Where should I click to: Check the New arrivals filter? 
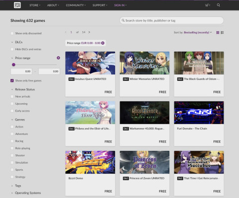(12, 96)
